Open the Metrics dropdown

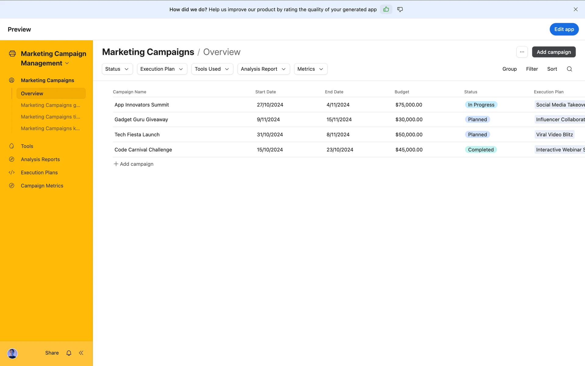pyautogui.click(x=310, y=69)
